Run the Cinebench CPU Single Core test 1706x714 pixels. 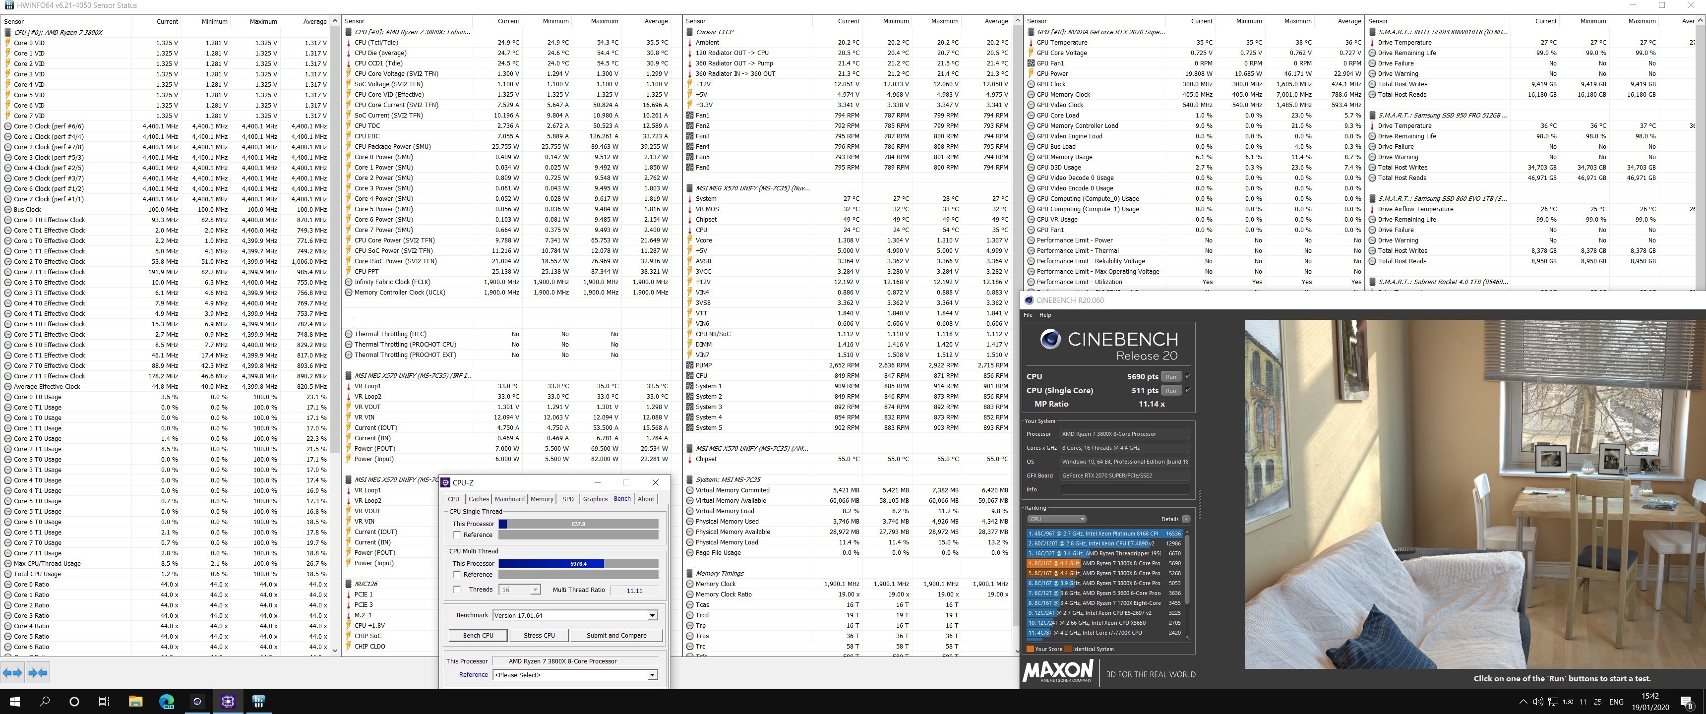pos(1170,391)
